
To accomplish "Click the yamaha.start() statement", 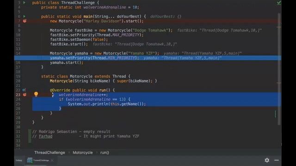I will click(x=67, y=63).
